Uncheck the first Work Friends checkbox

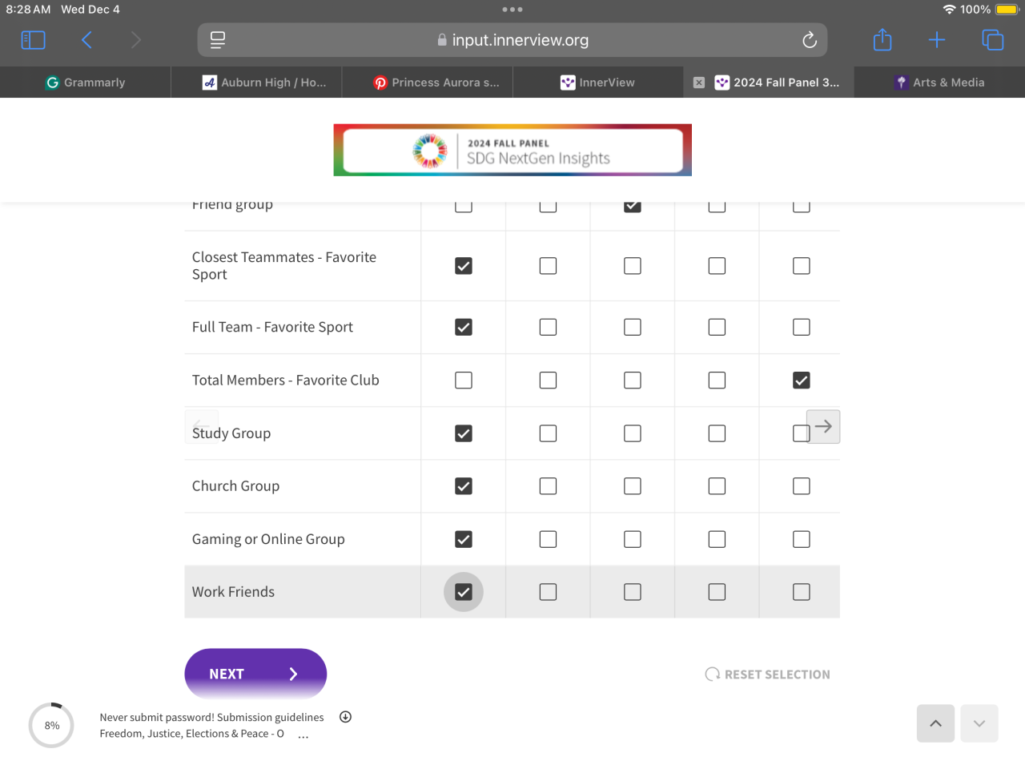[464, 592]
